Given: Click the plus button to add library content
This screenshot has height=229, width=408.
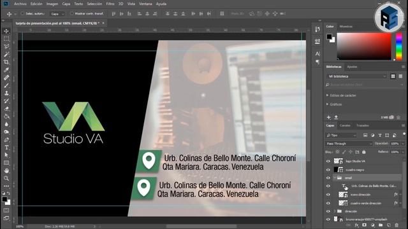Looking at the screenshot, I should pyautogui.click(x=329, y=117).
